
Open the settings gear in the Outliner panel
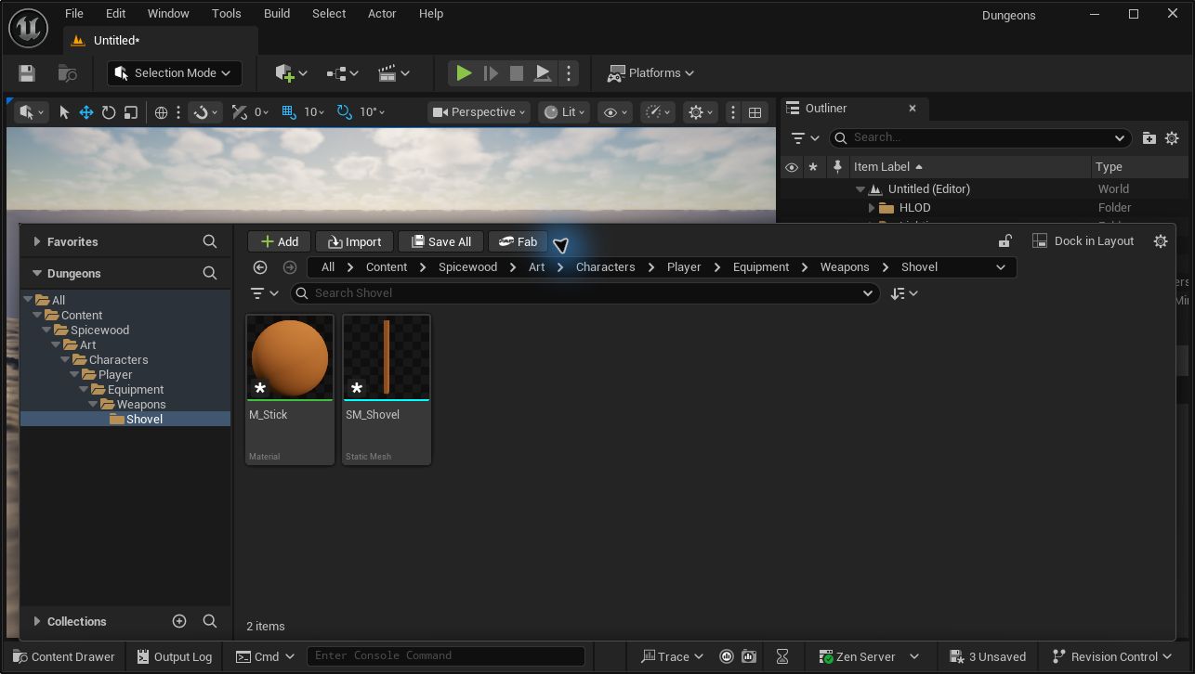pos(1172,137)
